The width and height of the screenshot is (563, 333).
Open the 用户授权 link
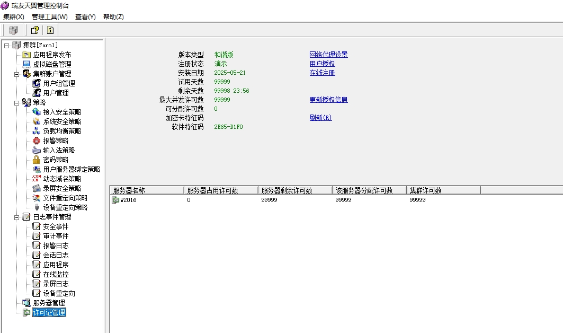click(x=322, y=64)
